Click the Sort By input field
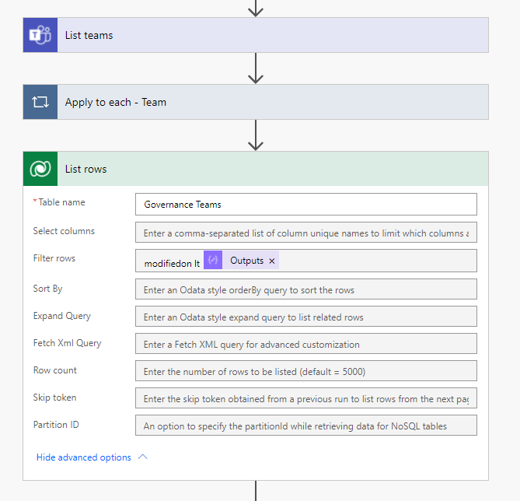Image resolution: width=520 pixels, height=501 pixels. tap(305, 289)
